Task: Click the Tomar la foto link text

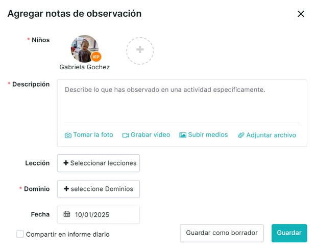Action: pos(93,135)
